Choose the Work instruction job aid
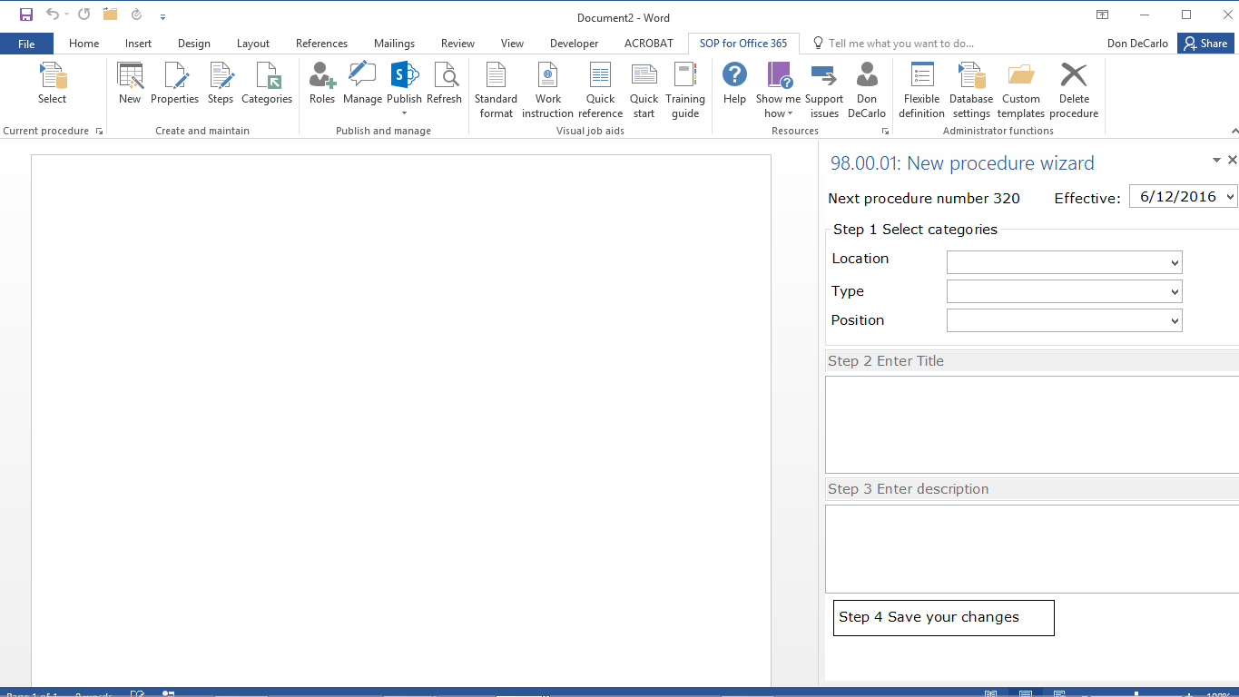Viewport: 1239px width, 697px height. coord(547,90)
